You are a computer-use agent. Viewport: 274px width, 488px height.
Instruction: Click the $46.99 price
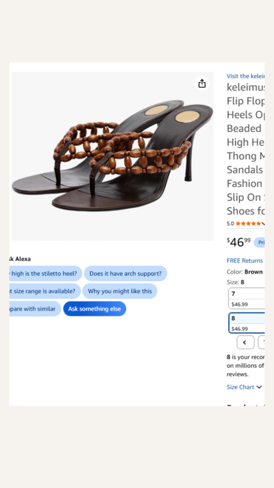pos(239,242)
